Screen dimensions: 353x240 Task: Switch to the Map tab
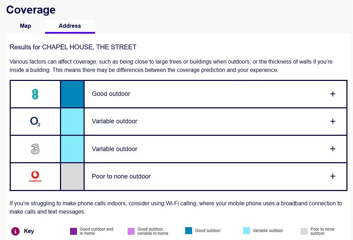click(x=25, y=26)
